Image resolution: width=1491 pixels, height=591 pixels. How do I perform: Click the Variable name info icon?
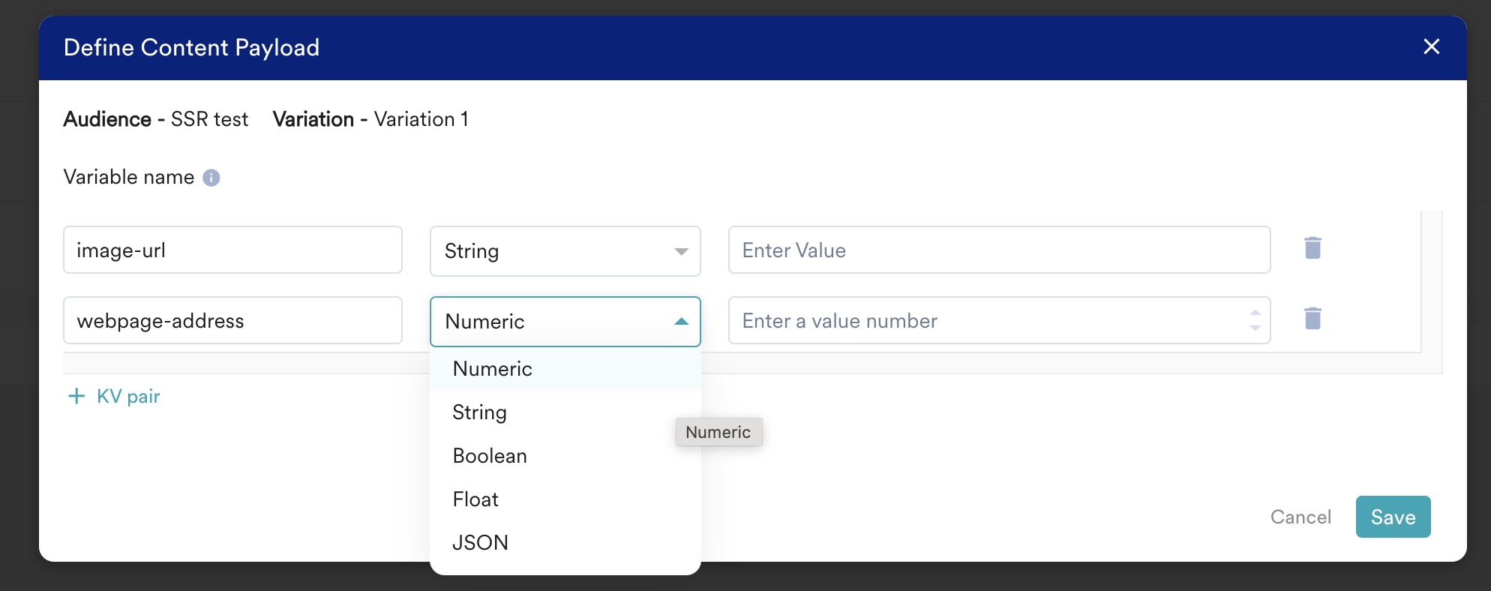pos(211,178)
